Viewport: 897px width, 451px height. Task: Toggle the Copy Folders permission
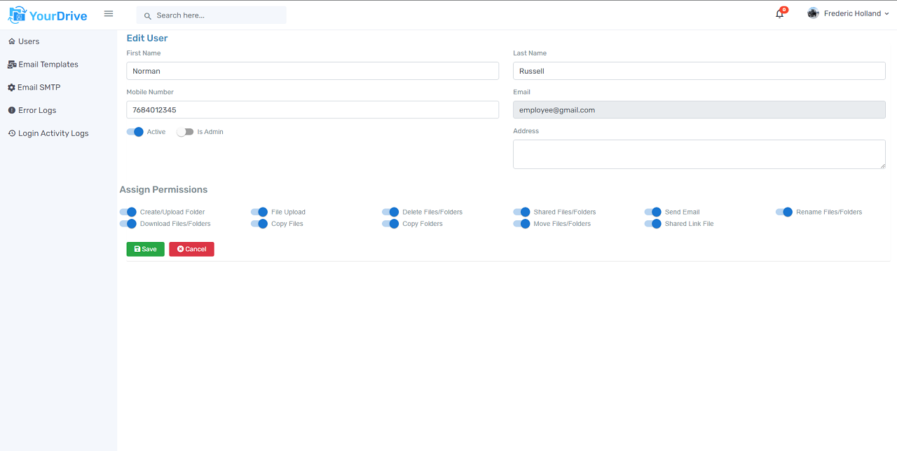click(390, 224)
